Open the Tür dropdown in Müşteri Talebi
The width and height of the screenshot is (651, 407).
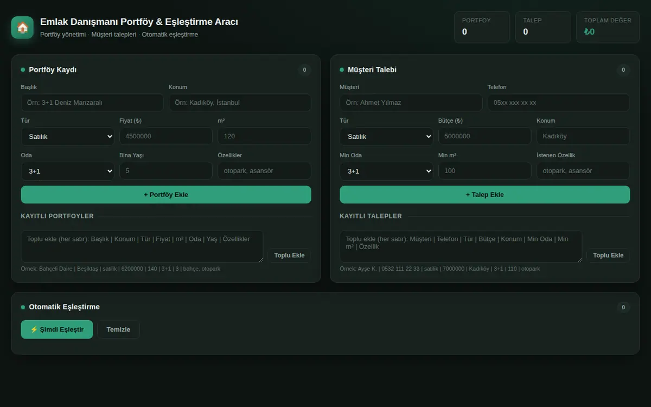pos(387,136)
